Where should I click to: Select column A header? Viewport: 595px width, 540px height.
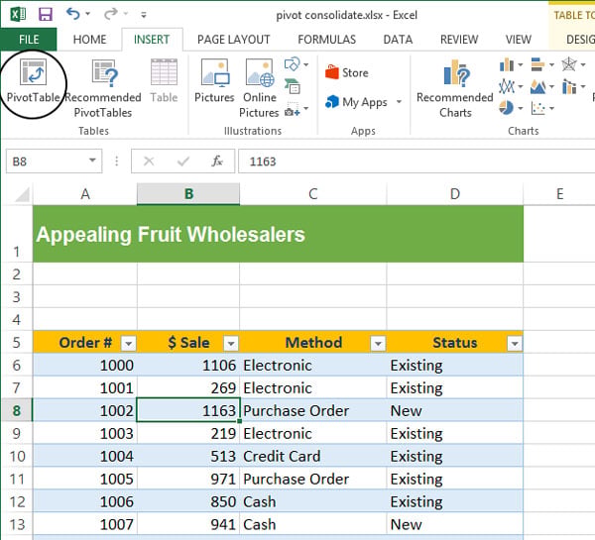point(85,194)
